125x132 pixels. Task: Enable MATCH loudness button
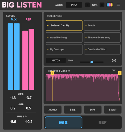click(56, 60)
